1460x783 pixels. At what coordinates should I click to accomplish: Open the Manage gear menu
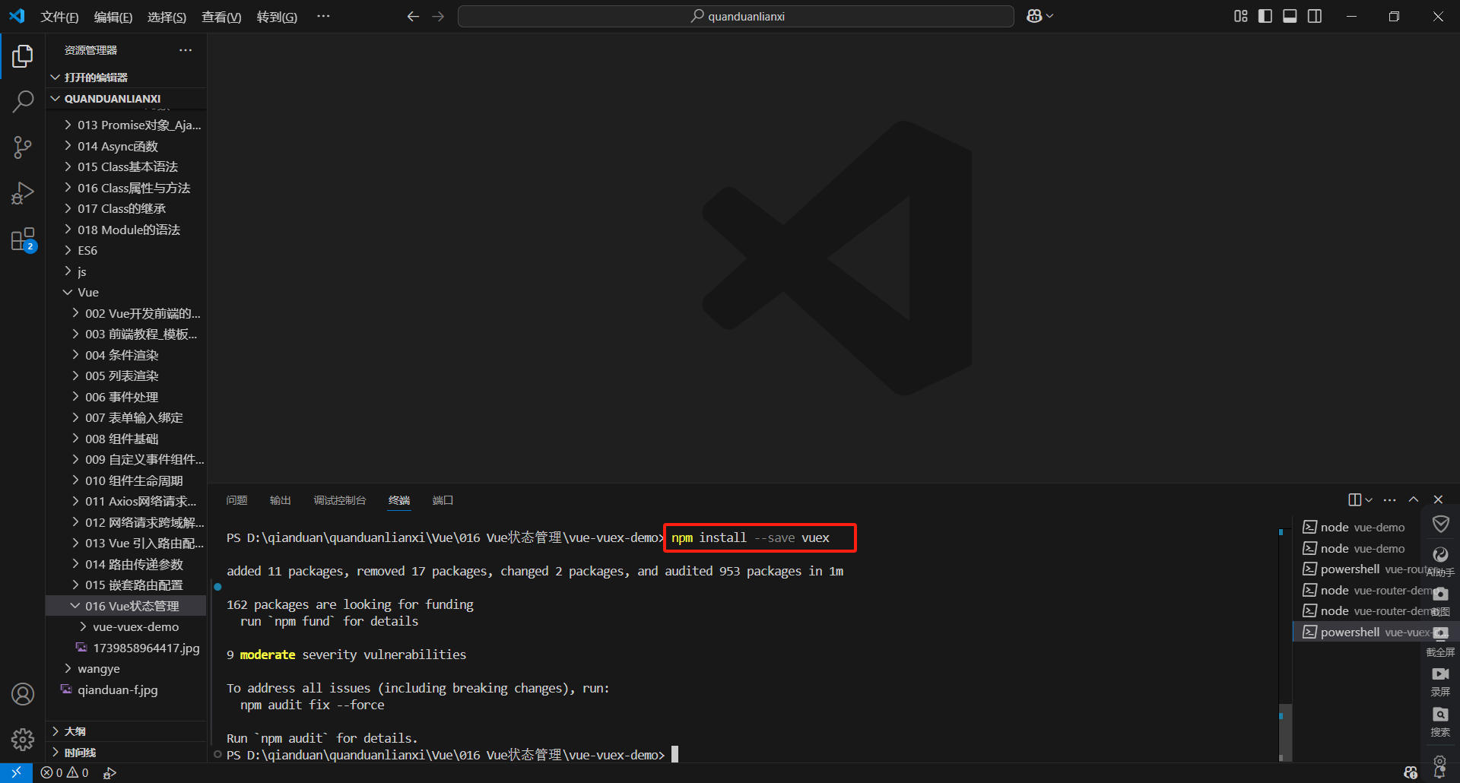pyautogui.click(x=23, y=740)
